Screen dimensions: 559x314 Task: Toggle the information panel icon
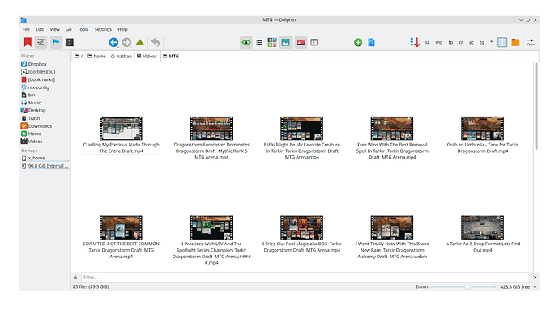pos(502,42)
